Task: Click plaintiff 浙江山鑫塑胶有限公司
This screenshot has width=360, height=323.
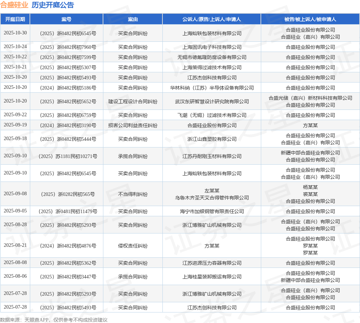Action: 212,139
